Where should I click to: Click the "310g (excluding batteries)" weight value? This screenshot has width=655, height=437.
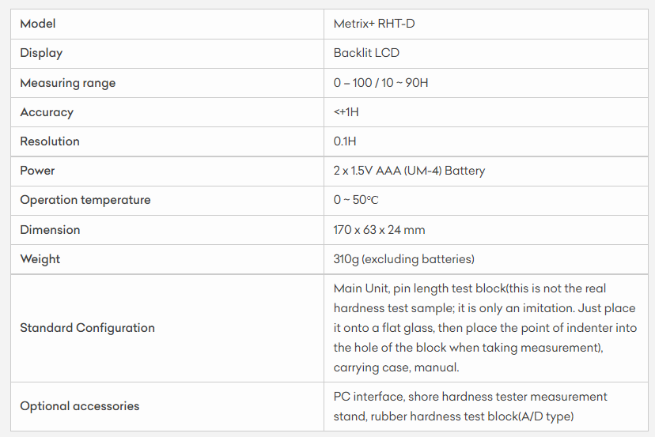(403, 259)
